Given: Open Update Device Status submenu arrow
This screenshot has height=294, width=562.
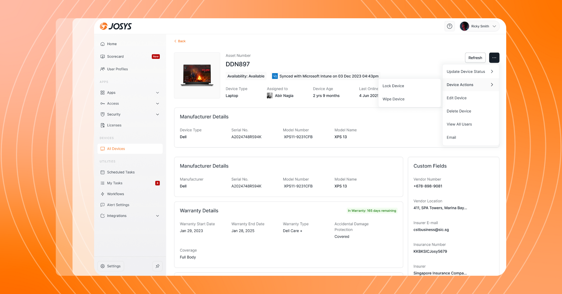Looking at the screenshot, I should tap(492, 72).
